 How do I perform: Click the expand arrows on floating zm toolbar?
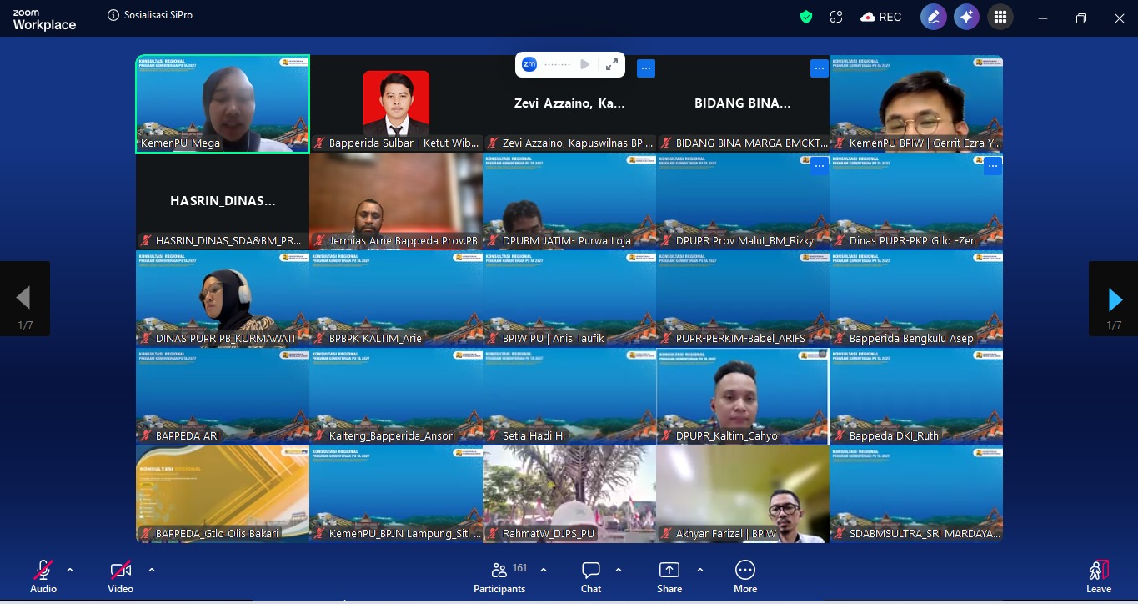point(611,64)
